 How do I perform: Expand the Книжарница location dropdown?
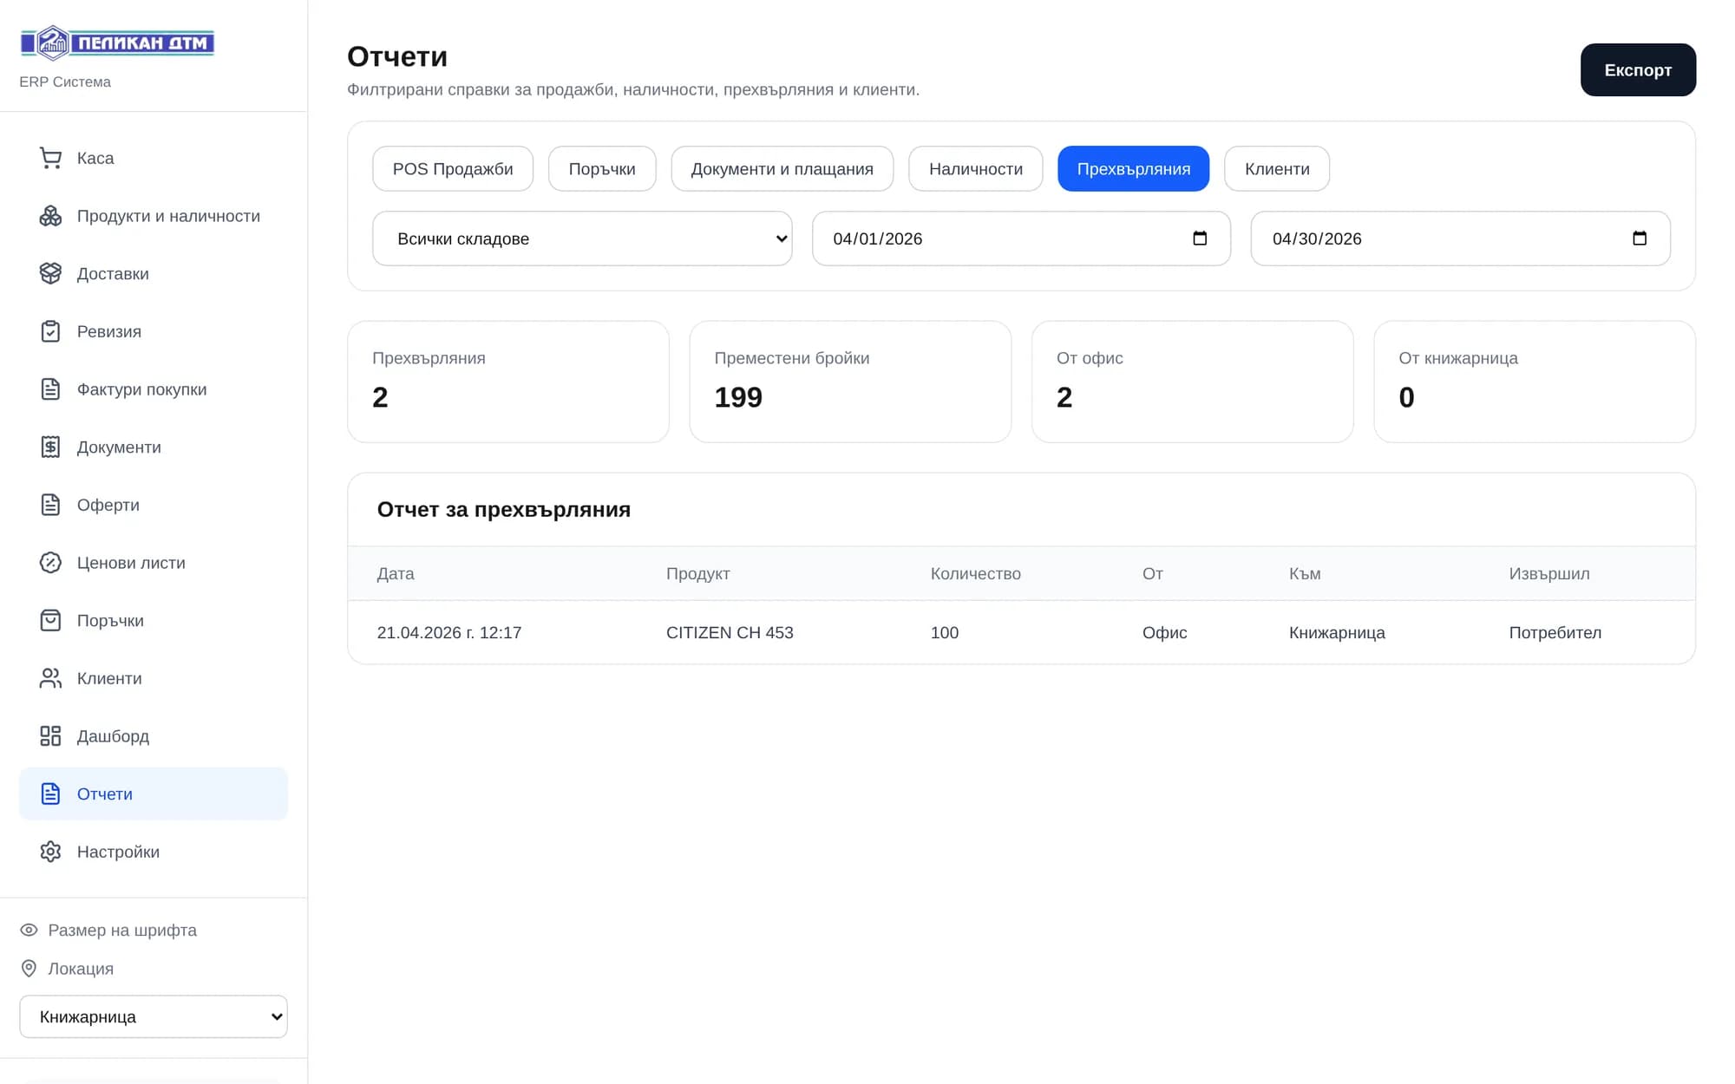pos(154,1016)
